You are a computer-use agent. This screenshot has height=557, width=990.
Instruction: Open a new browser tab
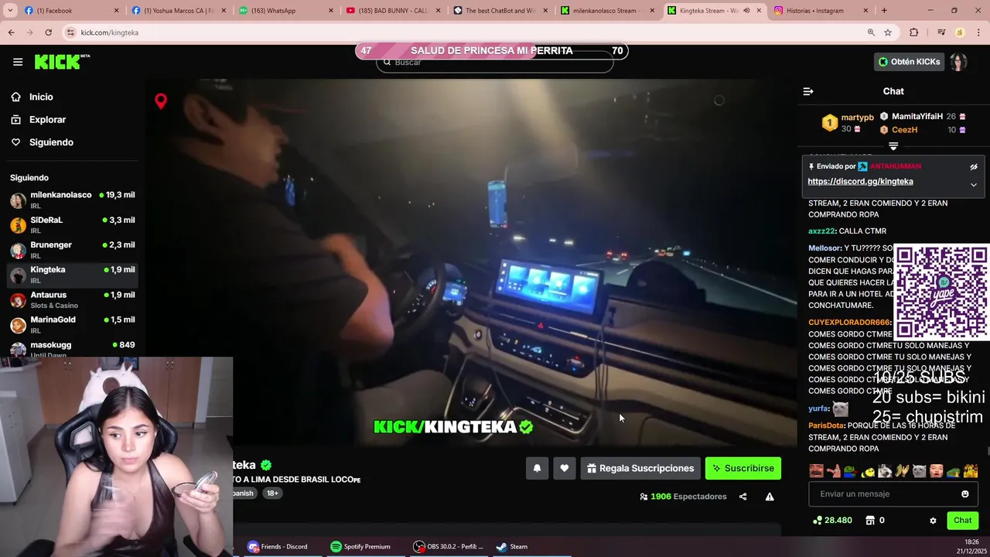(x=884, y=11)
